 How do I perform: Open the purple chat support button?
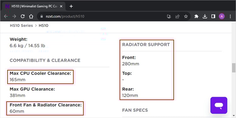(x=219, y=105)
